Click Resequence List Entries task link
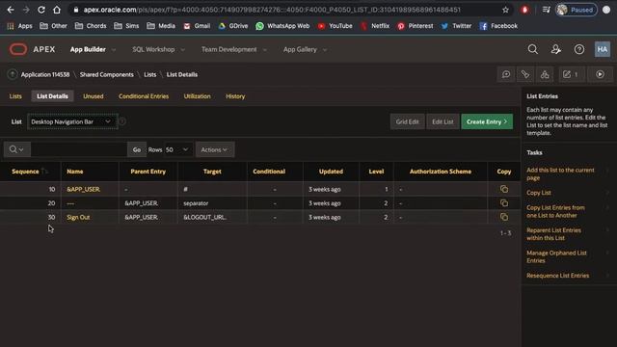Viewport: 617px width, 347px height. [x=558, y=276]
